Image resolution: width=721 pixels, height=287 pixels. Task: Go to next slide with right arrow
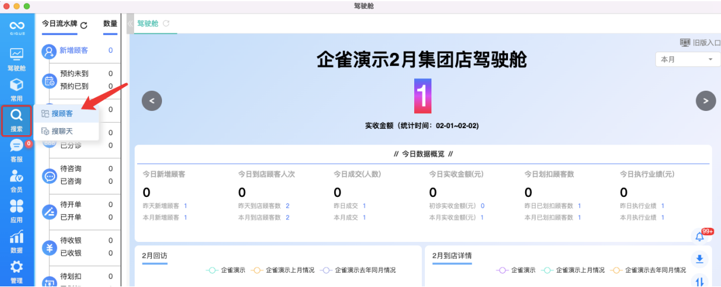706,101
